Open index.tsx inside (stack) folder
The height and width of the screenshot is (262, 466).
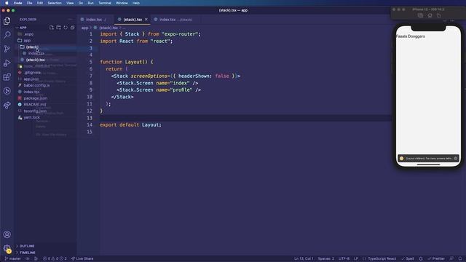[36, 53]
